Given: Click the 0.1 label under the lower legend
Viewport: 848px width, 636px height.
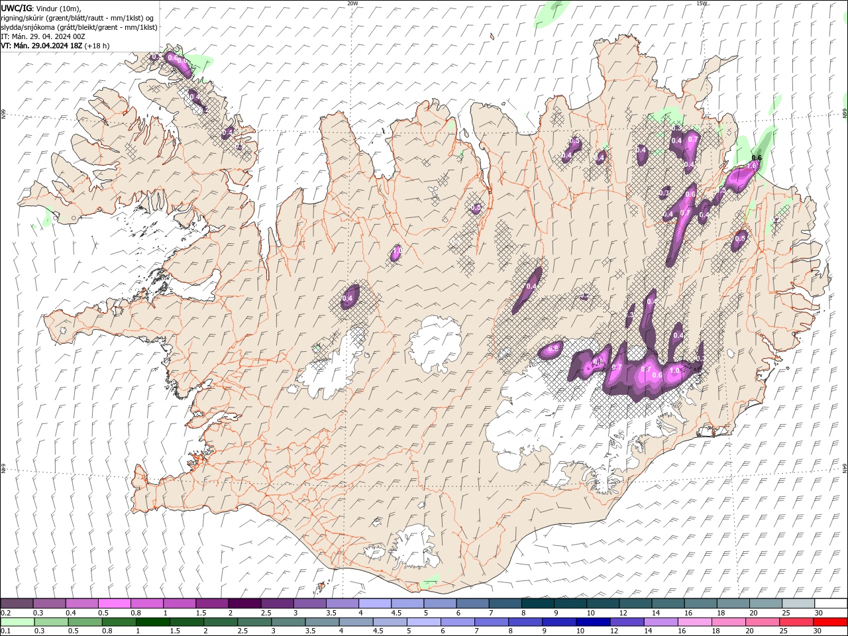Looking at the screenshot, I should point(5,631).
